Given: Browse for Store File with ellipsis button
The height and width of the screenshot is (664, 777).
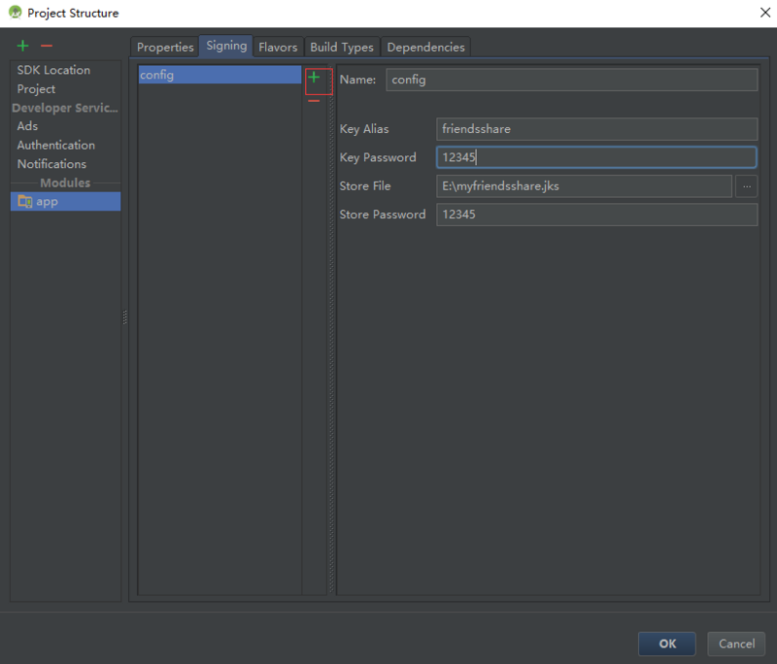Looking at the screenshot, I should tap(746, 186).
